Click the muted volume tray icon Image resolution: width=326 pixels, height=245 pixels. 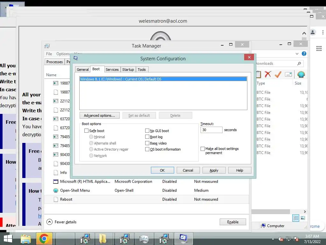click(x=281, y=239)
